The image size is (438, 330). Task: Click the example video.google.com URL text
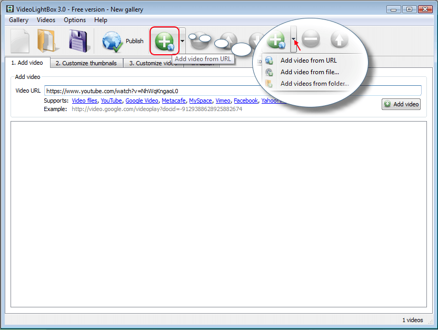[157, 109]
